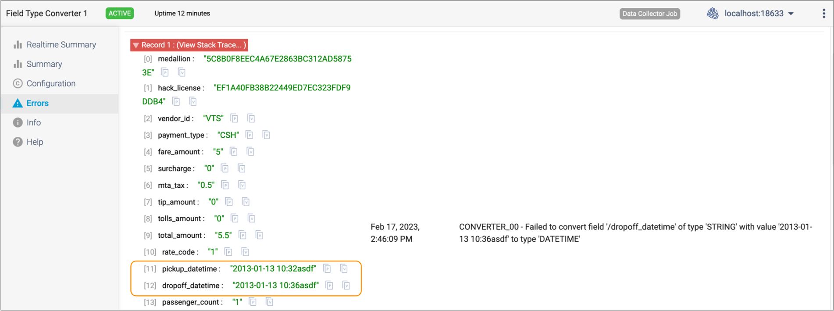This screenshot has width=834, height=311.
Task: Copy field path of tolls_amount
Action: point(235,218)
